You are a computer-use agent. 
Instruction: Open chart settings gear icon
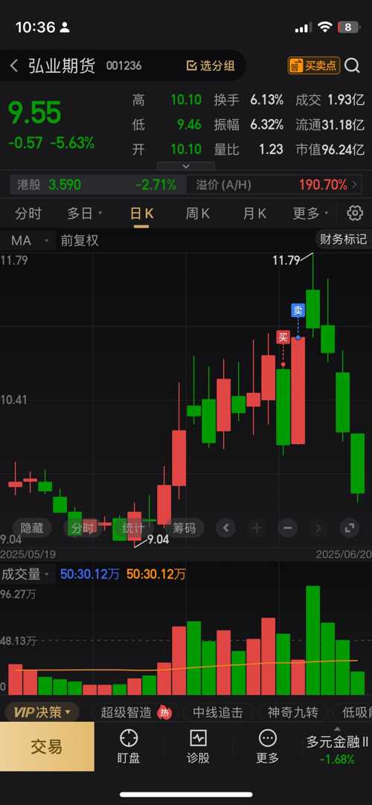(355, 214)
